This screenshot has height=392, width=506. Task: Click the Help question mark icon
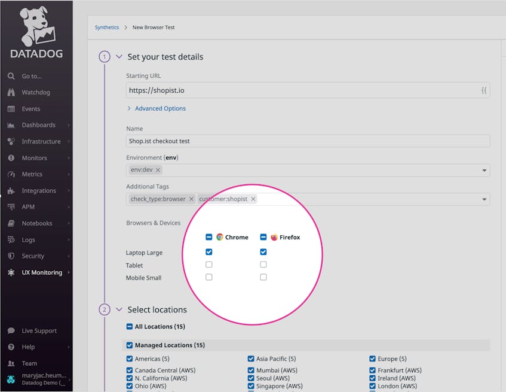click(11, 347)
